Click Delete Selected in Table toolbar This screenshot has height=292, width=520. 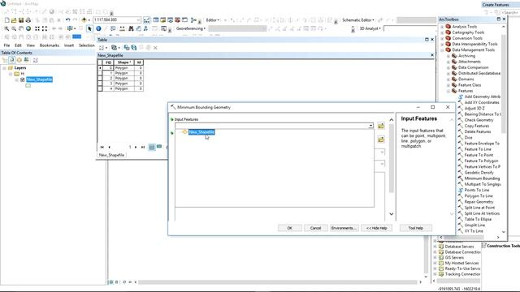[x=155, y=48]
